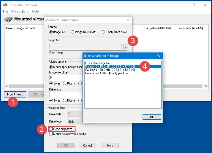Tick Mount as removable media checkbox

click(x=51, y=134)
